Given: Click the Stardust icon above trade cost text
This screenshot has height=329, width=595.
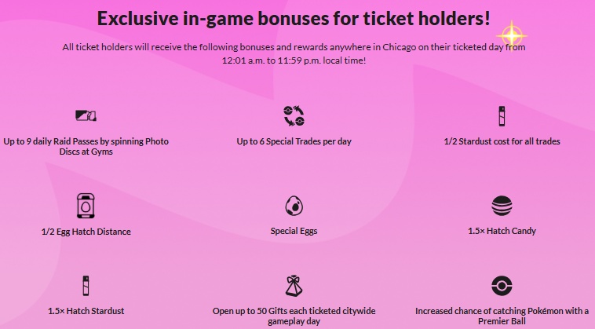Looking at the screenshot, I should (x=502, y=116).
